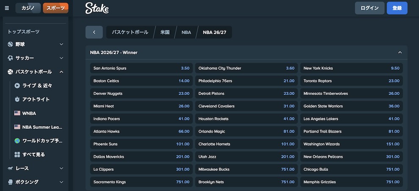Click the flag icon beside NBA Summer League
This screenshot has width=419, height=191.
click(x=17, y=127)
